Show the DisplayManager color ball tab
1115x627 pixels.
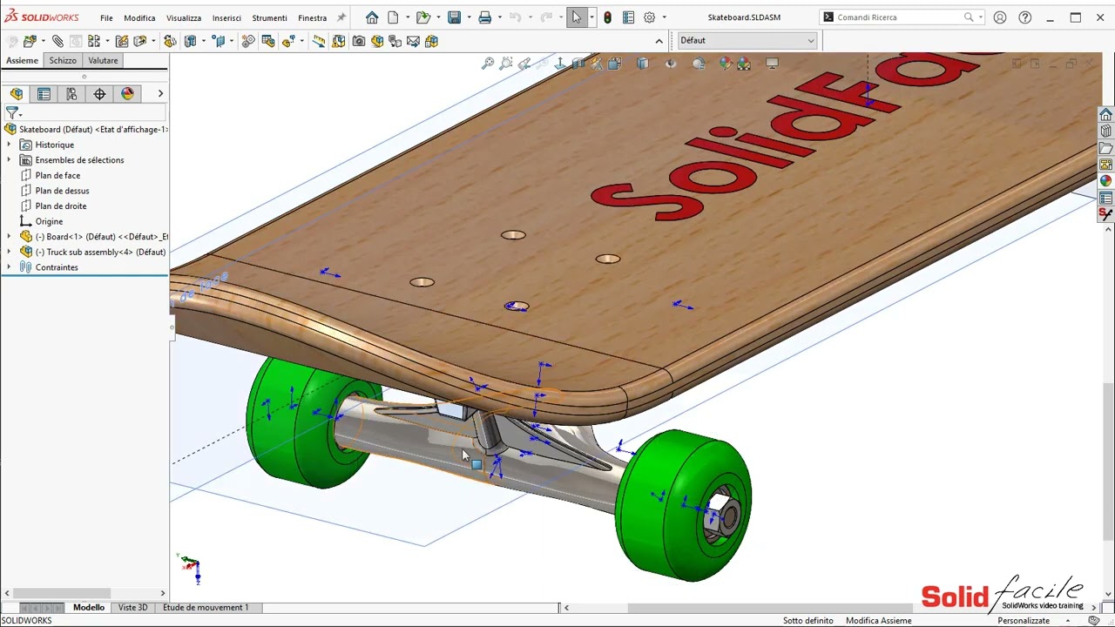click(x=127, y=94)
